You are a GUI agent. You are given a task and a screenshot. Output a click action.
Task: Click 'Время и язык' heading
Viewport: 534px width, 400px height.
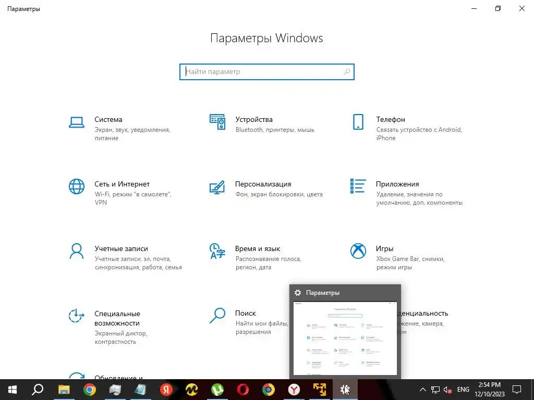tap(258, 248)
